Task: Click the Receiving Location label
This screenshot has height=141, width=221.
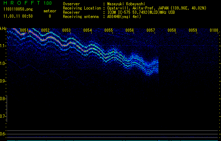Action: pyautogui.click(x=82, y=8)
